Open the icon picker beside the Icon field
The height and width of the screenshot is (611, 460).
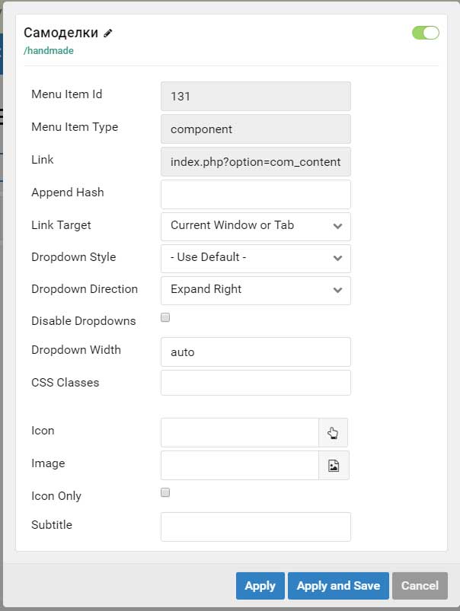(333, 432)
